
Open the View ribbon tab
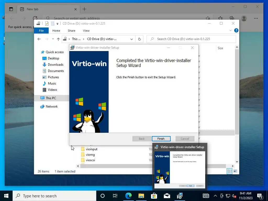[x=86, y=31]
